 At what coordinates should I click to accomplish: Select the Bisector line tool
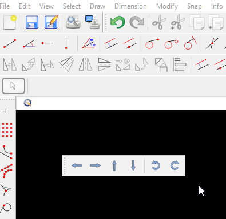pos(212,43)
